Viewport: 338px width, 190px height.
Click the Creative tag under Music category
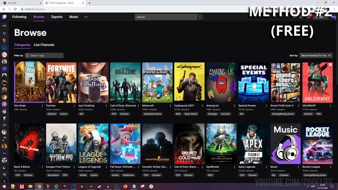(x=284, y=175)
